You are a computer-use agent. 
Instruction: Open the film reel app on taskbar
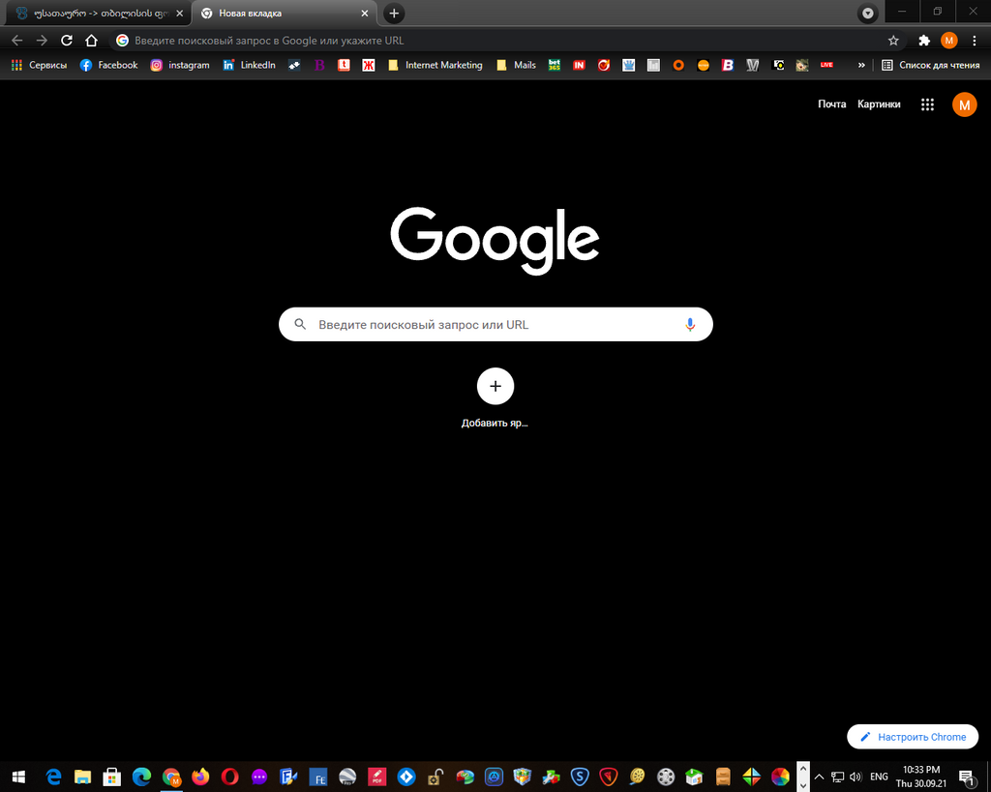[x=666, y=777]
